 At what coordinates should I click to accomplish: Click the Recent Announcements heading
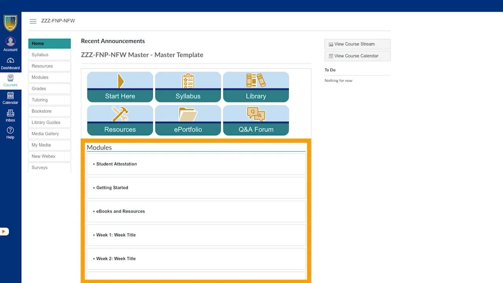113,41
